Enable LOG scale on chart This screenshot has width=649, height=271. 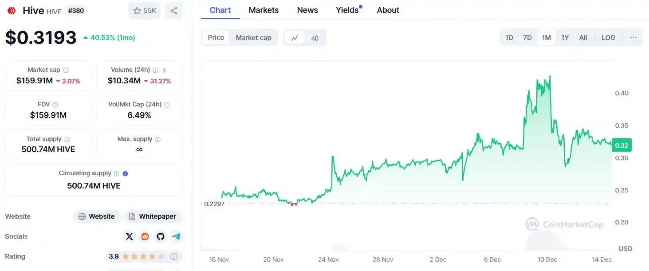(608, 38)
